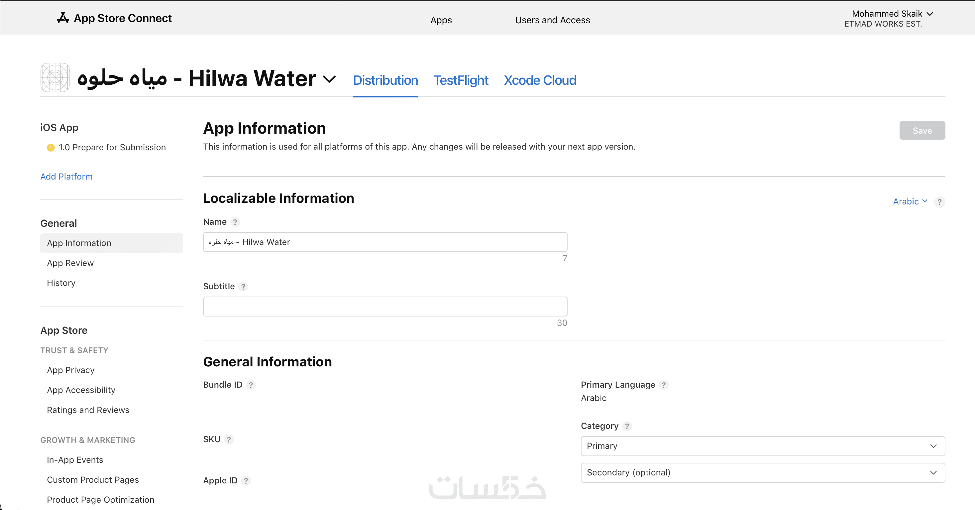Switch to the TestFlight tab
Image resolution: width=975 pixels, height=510 pixels.
pos(461,80)
